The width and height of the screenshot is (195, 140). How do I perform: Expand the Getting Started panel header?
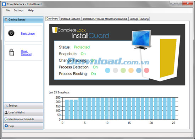click(23, 20)
